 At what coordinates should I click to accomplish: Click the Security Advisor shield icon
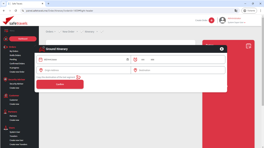coord(5,79)
